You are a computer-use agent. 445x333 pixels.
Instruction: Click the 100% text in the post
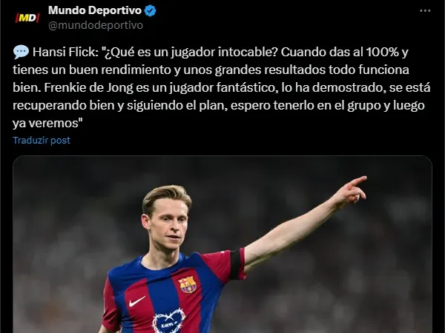[382, 52]
